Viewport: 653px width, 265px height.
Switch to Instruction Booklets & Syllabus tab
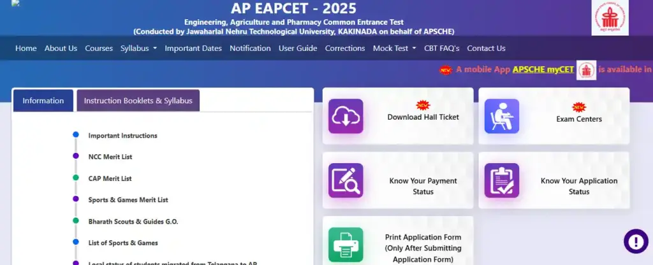[x=138, y=101]
